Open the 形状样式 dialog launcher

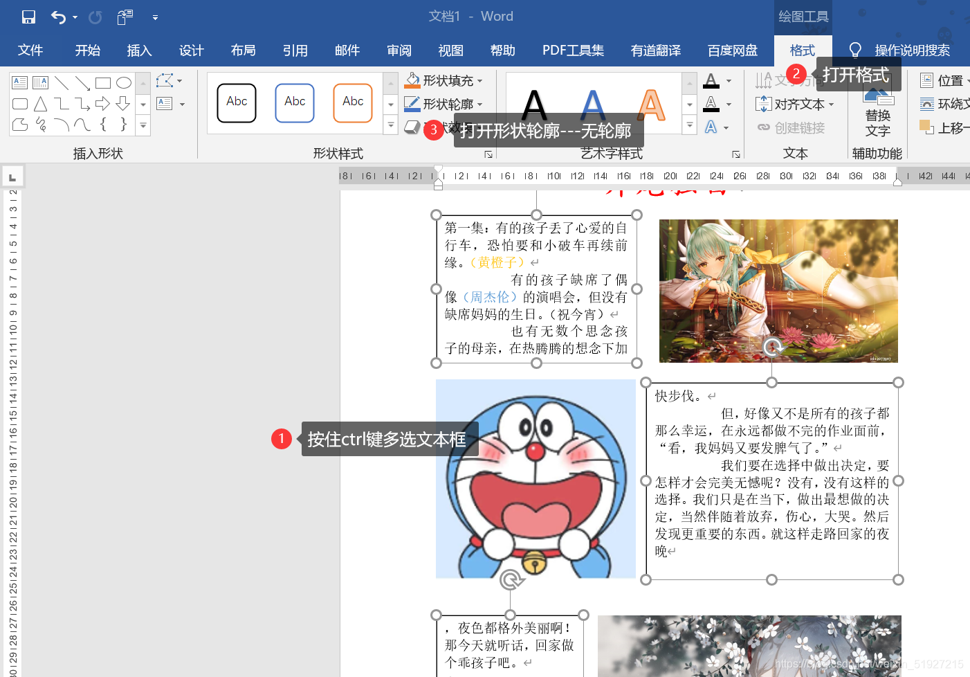(488, 154)
